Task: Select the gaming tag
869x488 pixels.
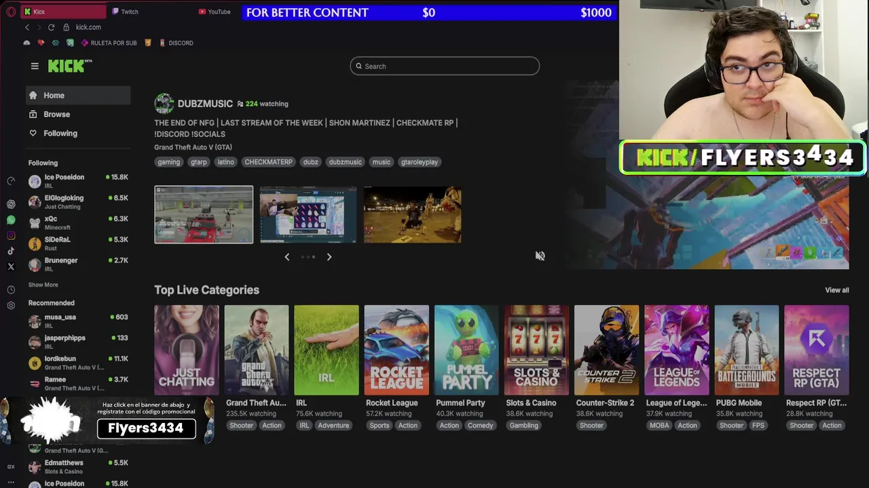Action: coord(169,162)
